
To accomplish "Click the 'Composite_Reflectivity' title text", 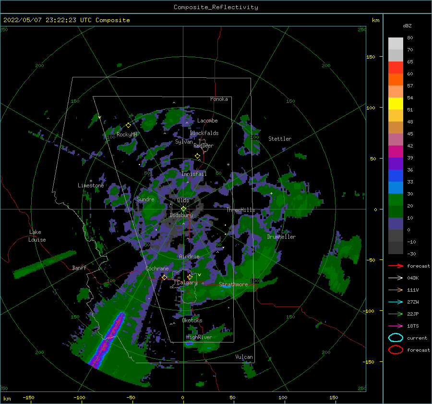I will click(x=216, y=7).
